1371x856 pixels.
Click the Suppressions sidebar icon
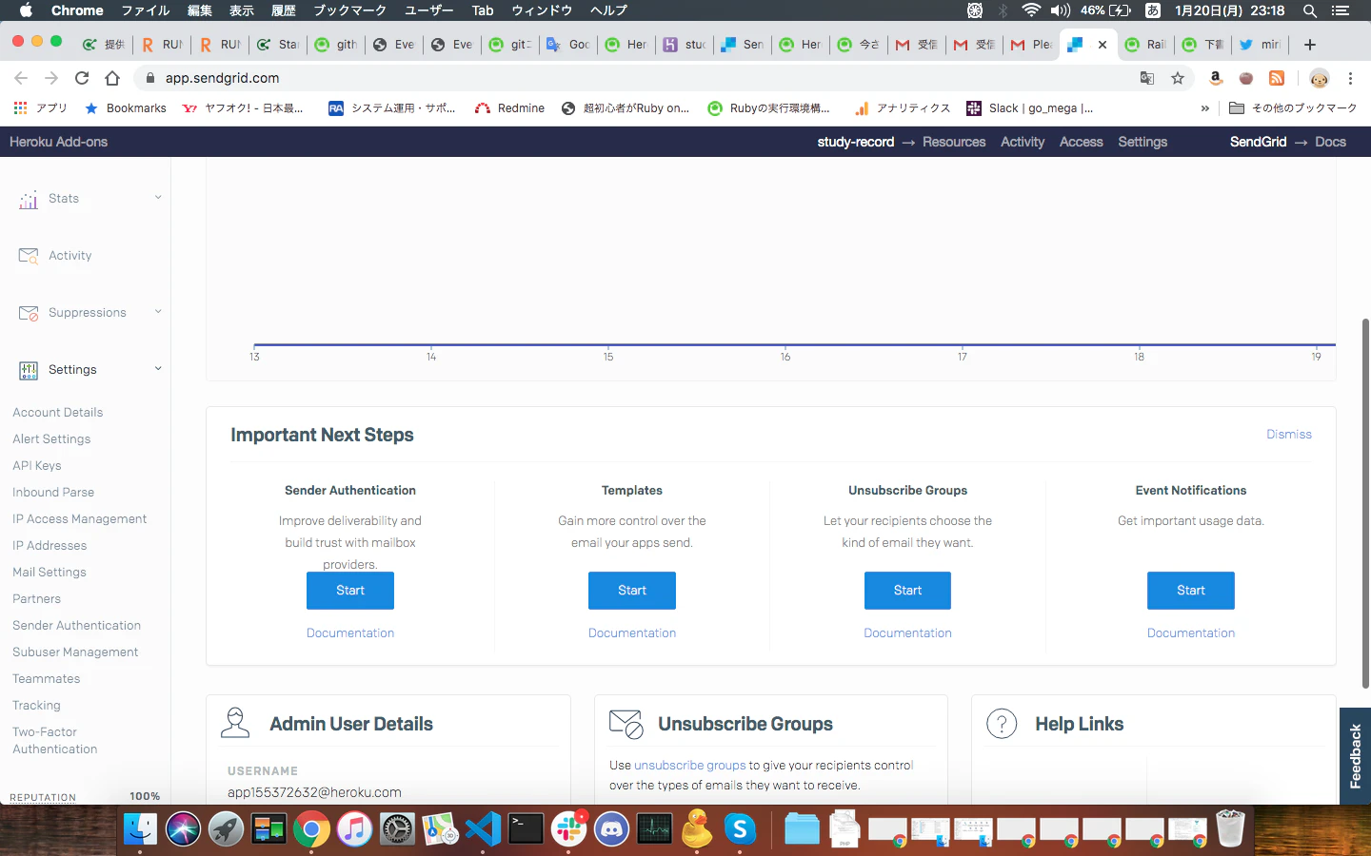(29, 313)
